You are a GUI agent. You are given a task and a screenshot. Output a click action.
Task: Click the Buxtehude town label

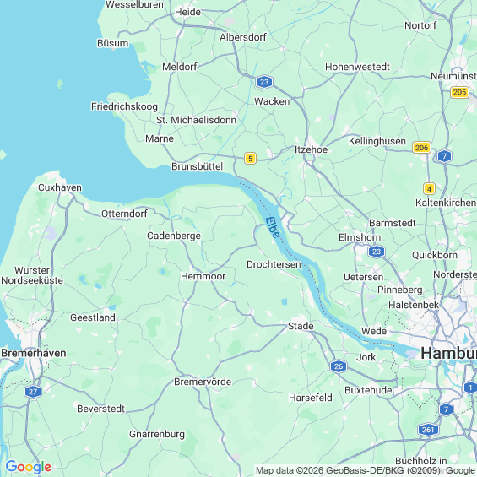click(x=368, y=390)
